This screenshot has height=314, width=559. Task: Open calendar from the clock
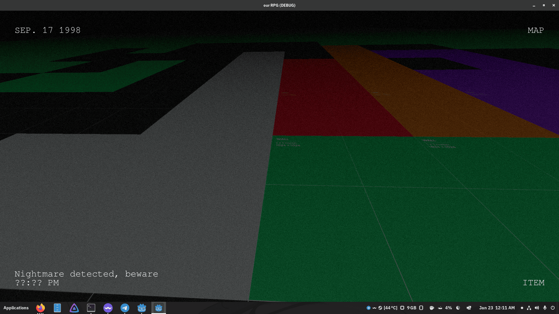(x=497, y=308)
